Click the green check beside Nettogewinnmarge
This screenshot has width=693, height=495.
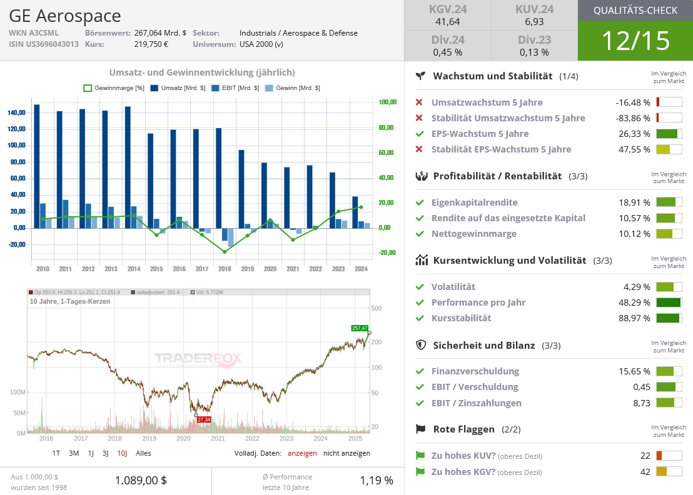420,234
